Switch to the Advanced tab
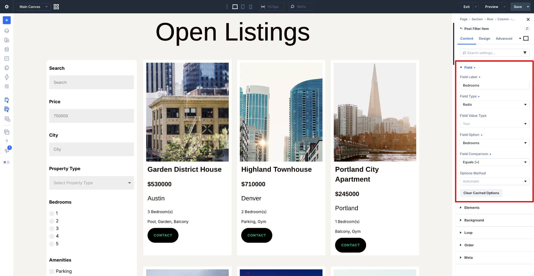The image size is (534, 276). point(504,38)
